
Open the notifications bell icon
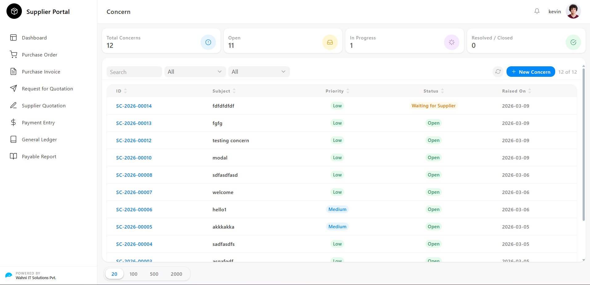point(537,11)
